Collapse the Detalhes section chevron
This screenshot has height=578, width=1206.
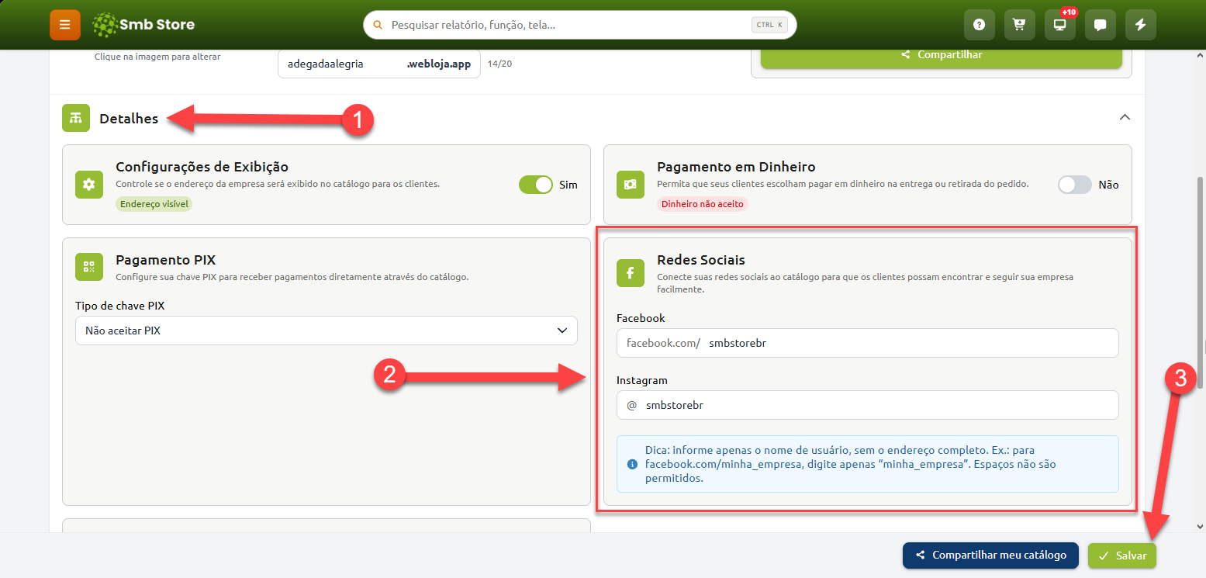(1125, 118)
